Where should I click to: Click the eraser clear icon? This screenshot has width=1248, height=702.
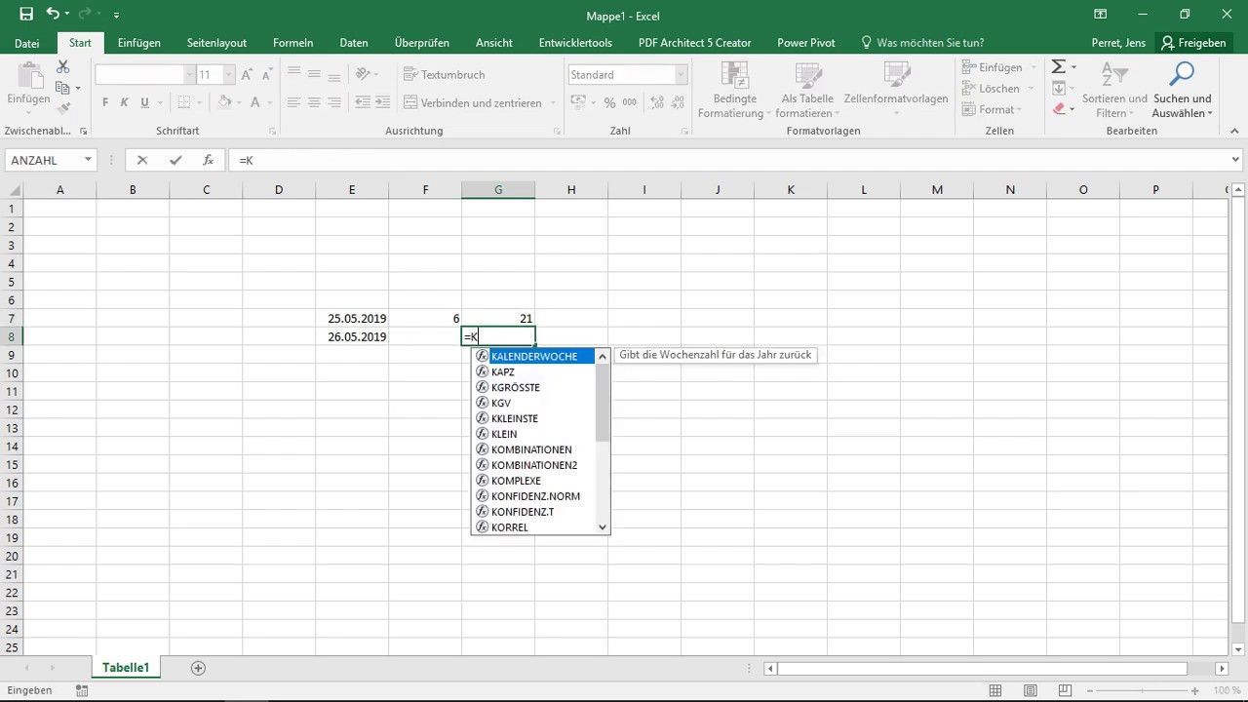click(x=1059, y=109)
